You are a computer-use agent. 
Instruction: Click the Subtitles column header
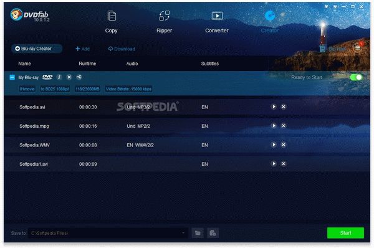pos(210,64)
